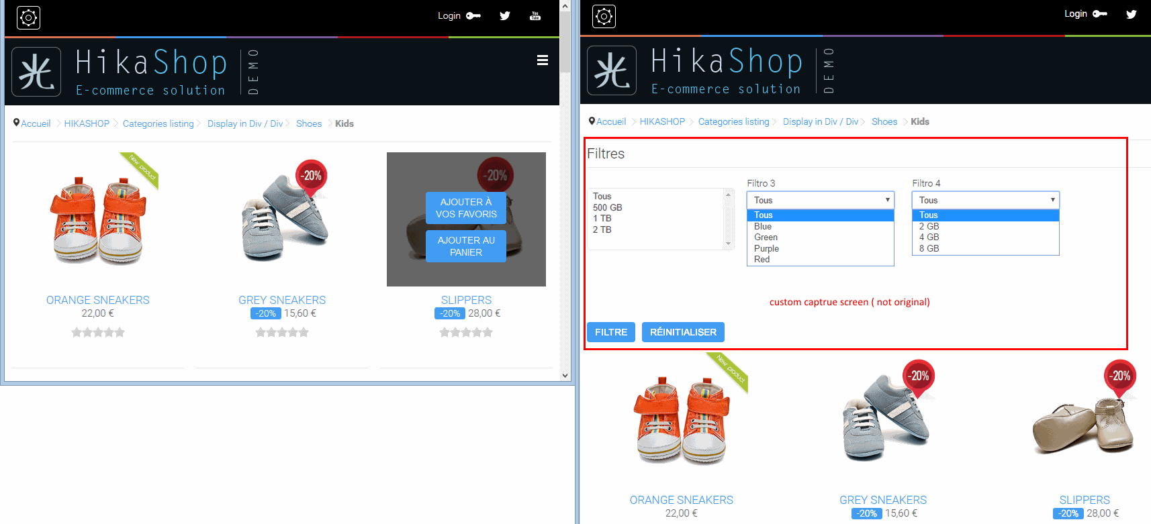
Task: Select 8 GB in Filtro 4 list
Action: 986,248
